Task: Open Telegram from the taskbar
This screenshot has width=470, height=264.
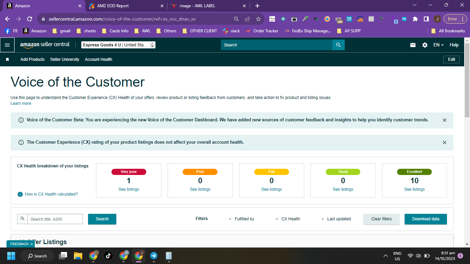Action: coord(154,256)
